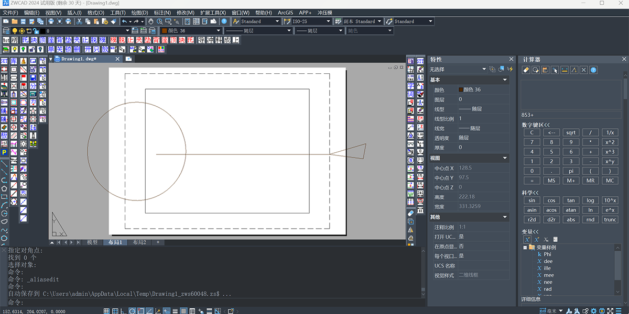Viewport: 629px width, 314px height.
Task: Toggle ortho mode in the status bar
Action: pos(124,311)
